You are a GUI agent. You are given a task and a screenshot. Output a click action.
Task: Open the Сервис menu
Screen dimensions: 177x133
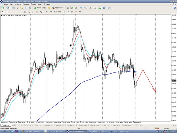tap(33, 5)
